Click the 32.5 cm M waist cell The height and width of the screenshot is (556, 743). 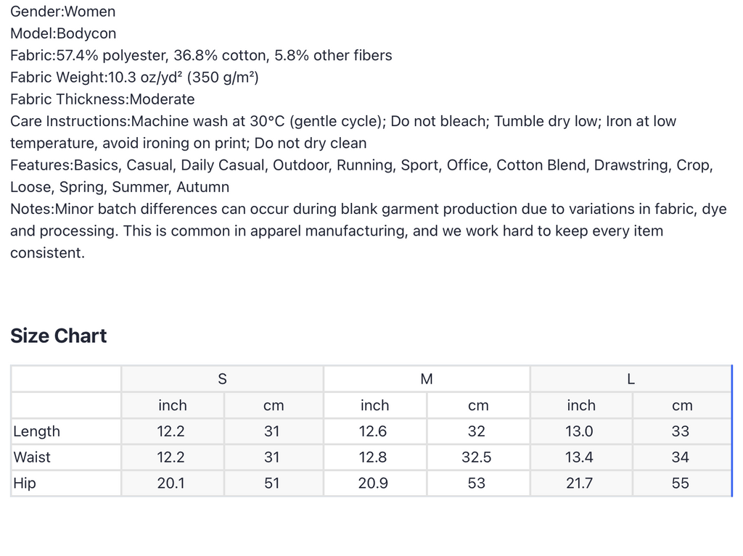478,457
